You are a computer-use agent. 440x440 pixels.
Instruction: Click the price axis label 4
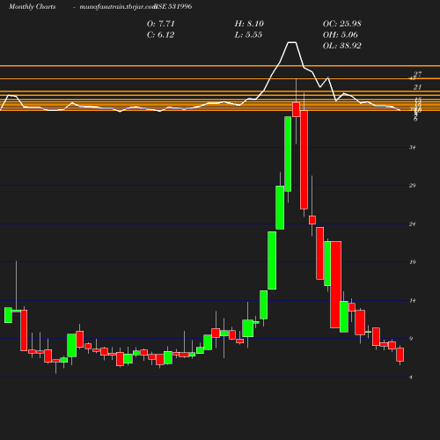411,378
